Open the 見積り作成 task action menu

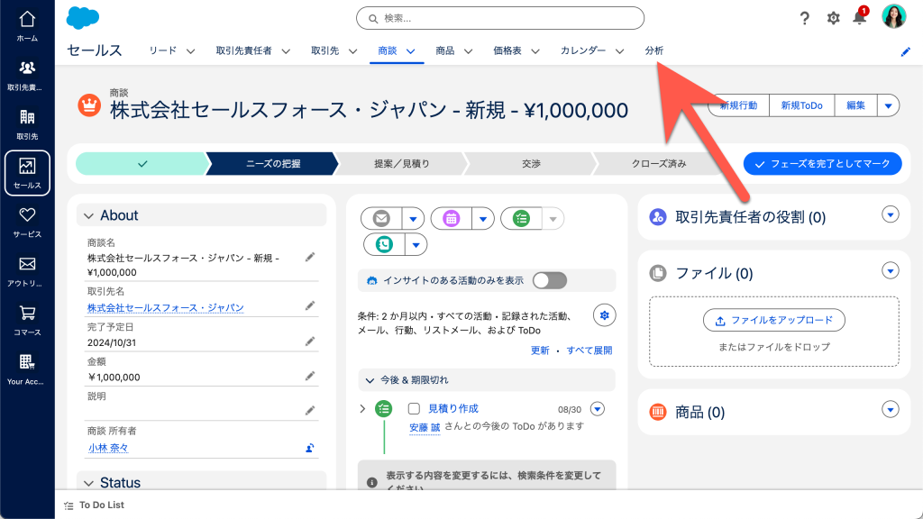598,409
